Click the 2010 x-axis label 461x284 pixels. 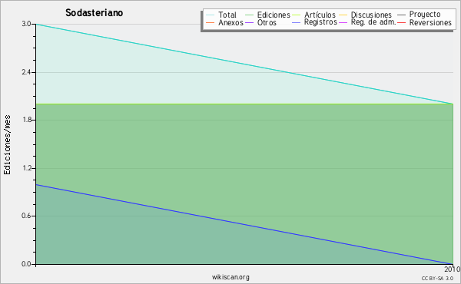pyautogui.click(x=453, y=269)
